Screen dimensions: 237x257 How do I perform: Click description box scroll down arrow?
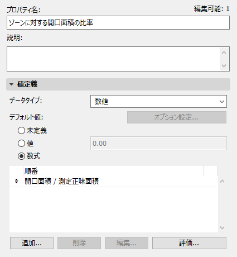224,65
